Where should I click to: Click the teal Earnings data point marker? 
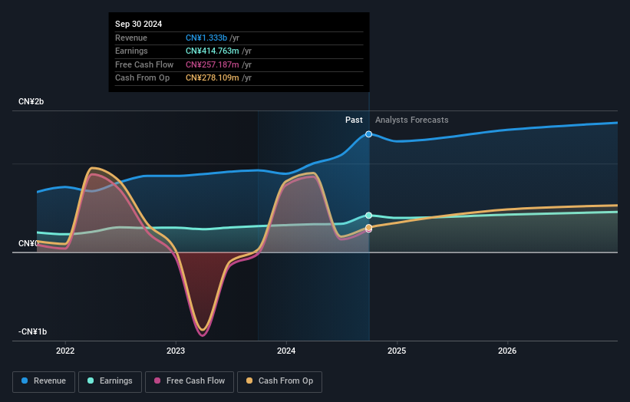[x=368, y=216]
